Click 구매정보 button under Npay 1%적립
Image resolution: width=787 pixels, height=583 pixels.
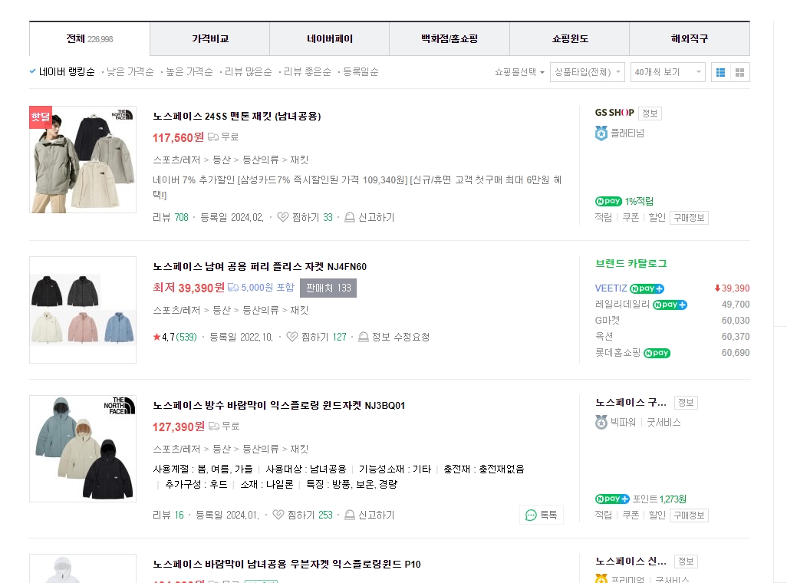coord(689,217)
